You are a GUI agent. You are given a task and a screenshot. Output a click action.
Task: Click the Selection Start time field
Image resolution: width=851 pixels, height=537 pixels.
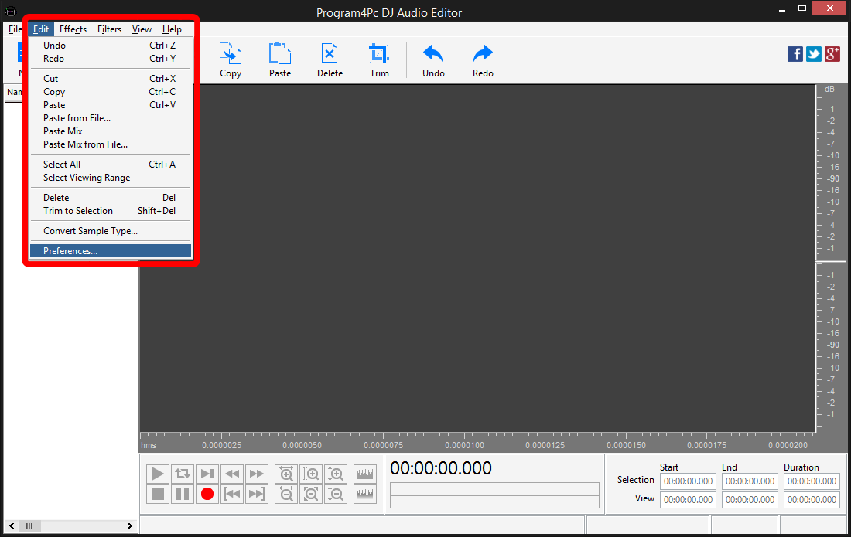coord(687,481)
